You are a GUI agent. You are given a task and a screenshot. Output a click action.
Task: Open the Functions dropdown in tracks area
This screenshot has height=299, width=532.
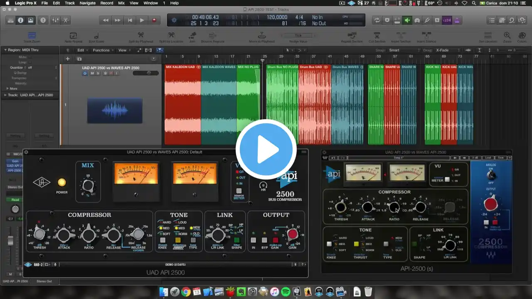click(103, 50)
